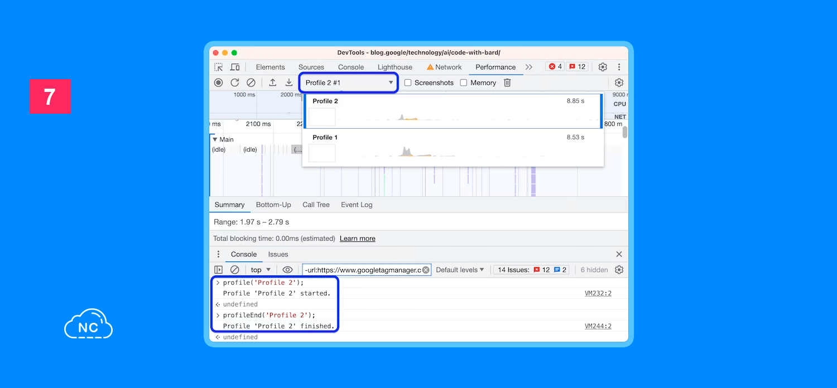Select the Performance tab

(496, 67)
